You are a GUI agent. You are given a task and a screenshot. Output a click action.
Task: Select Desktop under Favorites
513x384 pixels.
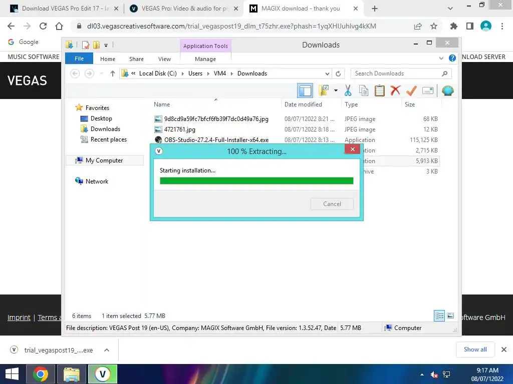pos(101,118)
